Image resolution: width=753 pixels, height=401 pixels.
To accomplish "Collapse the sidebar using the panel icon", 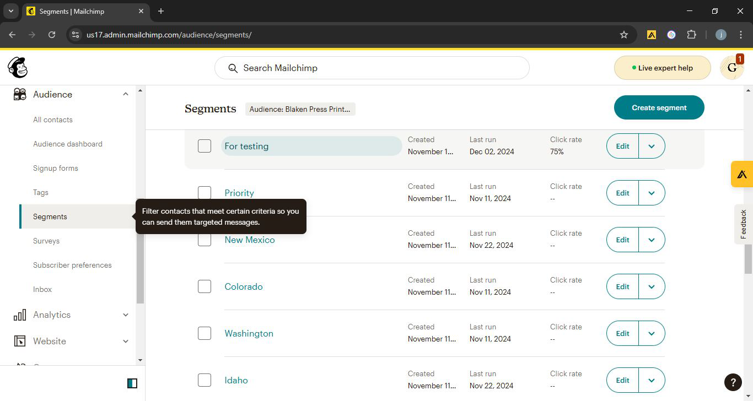I will pyautogui.click(x=132, y=383).
